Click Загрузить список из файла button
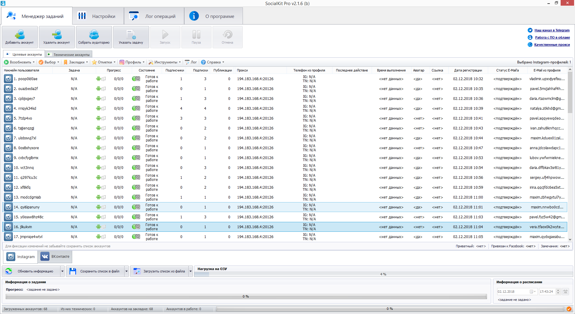The height and width of the screenshot is (314, 575). pos(159,271)
